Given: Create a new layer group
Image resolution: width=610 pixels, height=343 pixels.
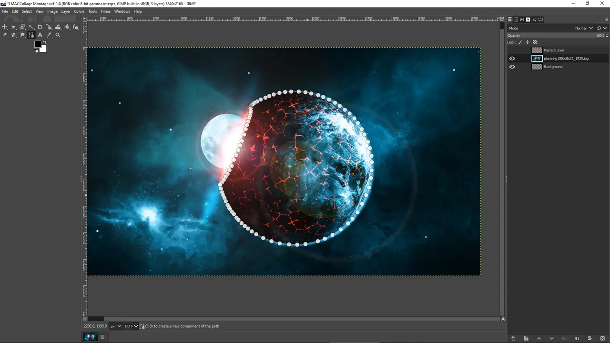Looking at the screenshot, I should (x=526, y=338).
